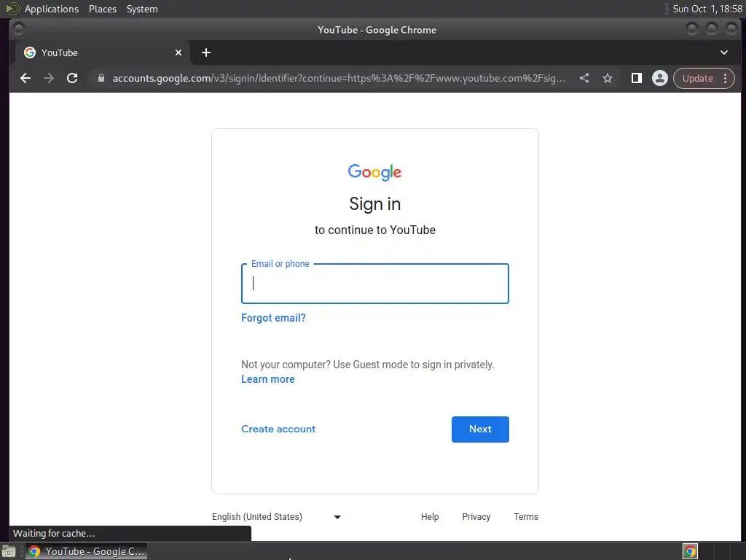The height and width of the screenshot is (560, 746).
Task: Open the Help link in footer
Action: click(430, 517)
